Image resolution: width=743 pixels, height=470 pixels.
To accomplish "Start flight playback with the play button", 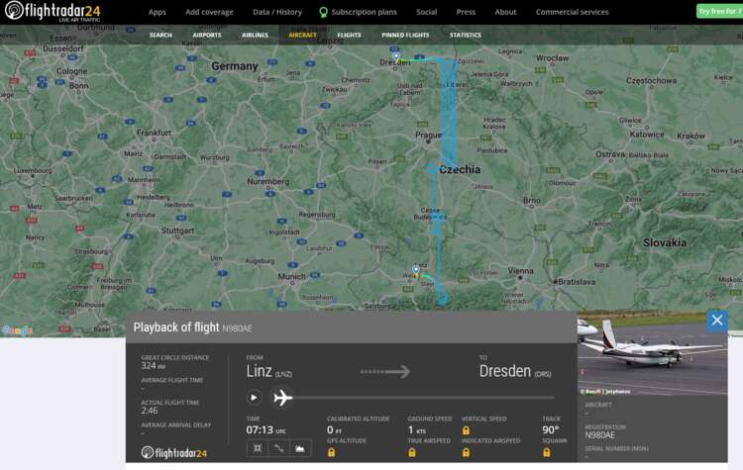I will (x=254, y=397).
